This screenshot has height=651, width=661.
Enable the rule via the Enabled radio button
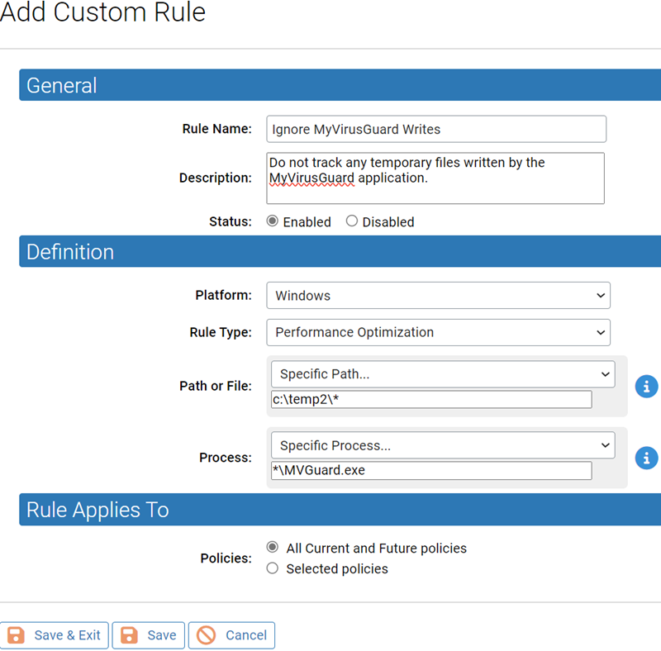[x=273, y=221]
